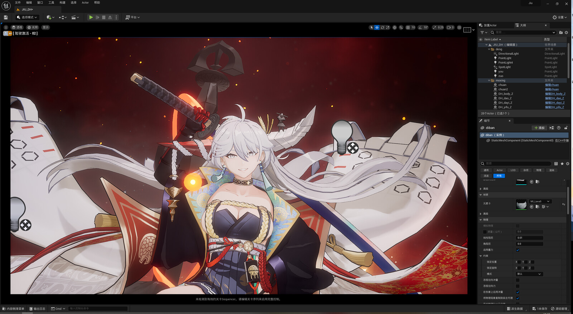Toggle the 忽视径向冲量 checkbox

click(517, 280)
